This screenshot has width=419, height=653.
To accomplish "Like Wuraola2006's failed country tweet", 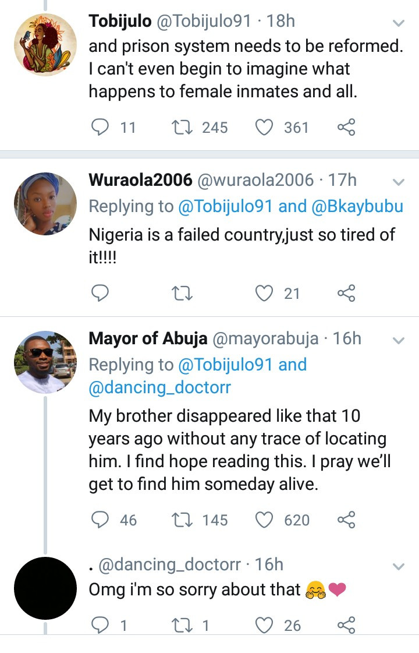I will tap(265, 294).
